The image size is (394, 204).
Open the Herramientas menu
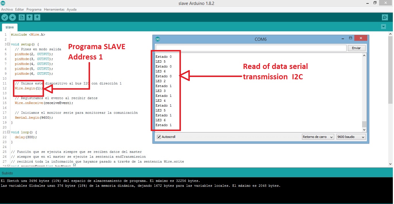tap(54, 9)
